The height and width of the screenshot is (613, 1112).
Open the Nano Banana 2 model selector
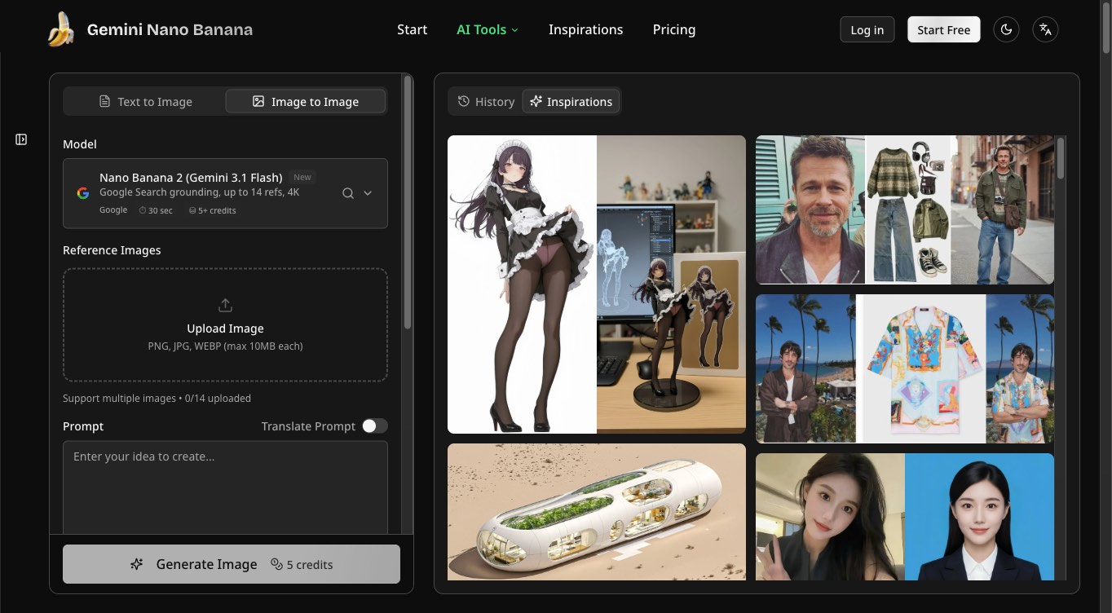225,193
